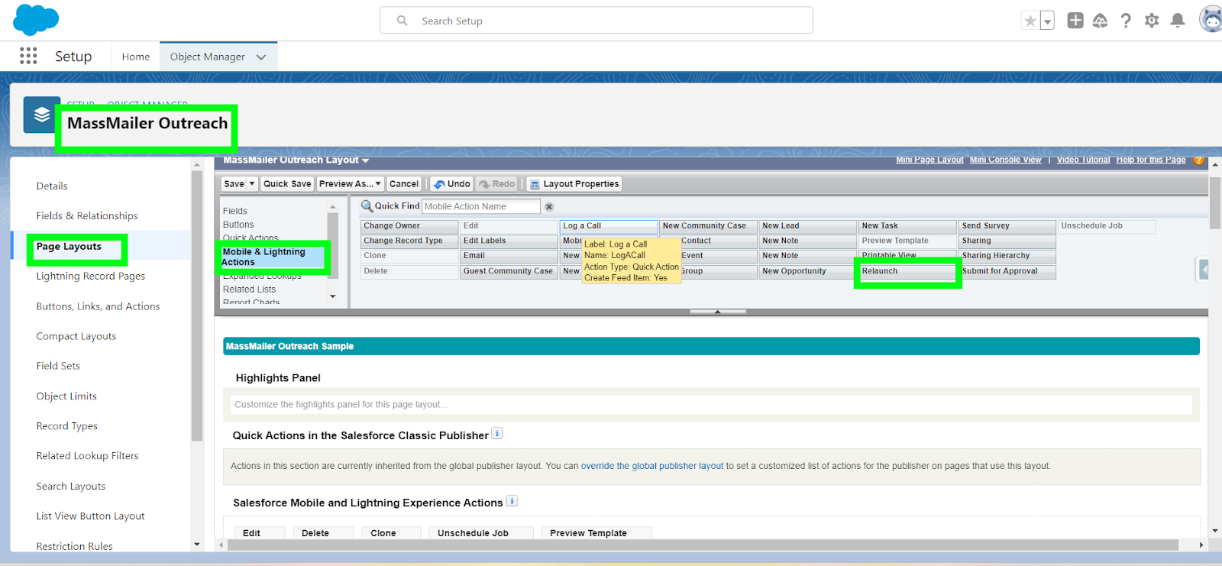Viewport: 1222px width, 566px height.
Task: Switch to the Home tab
Action: 136,57
